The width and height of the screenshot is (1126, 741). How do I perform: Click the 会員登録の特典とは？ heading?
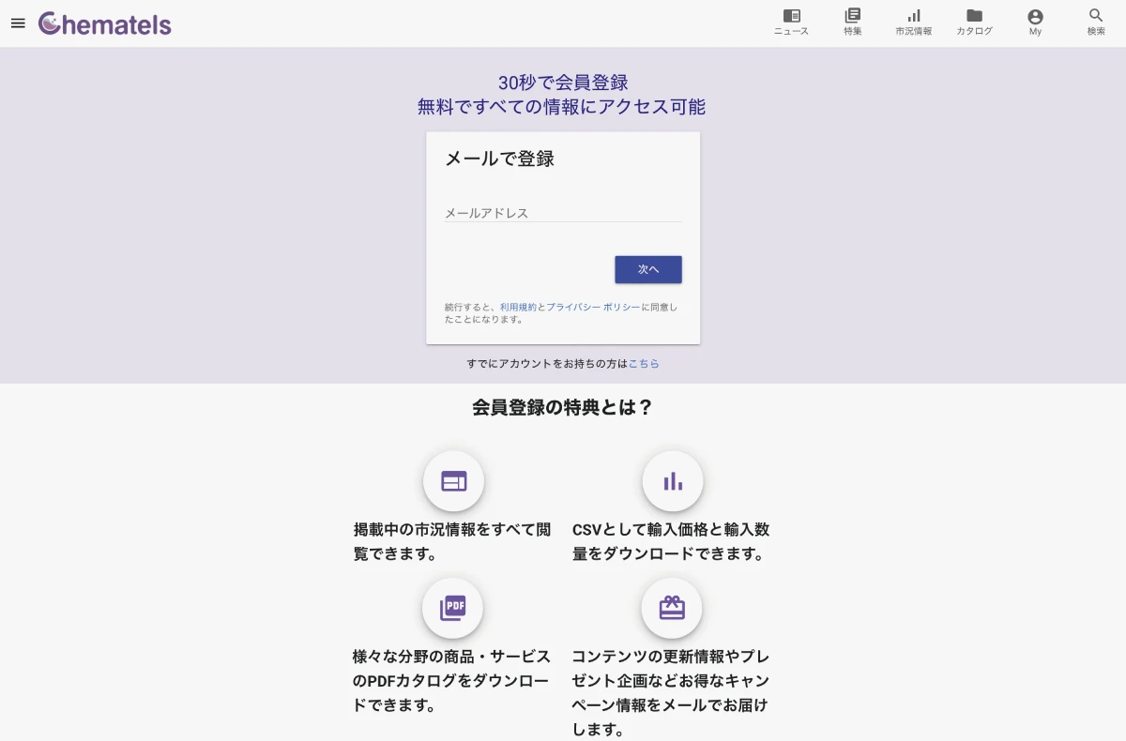pyautogui.click(x=562, y=408)
